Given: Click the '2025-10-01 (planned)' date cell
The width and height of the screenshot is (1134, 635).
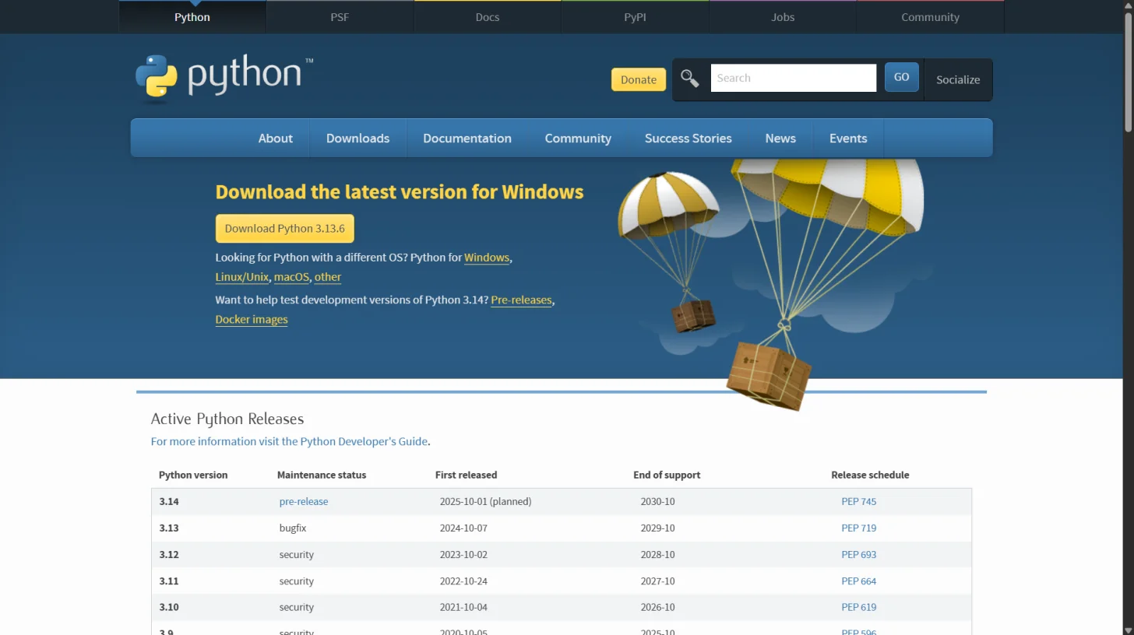Looking at the screenshot, I should click(x=485, y=501).
